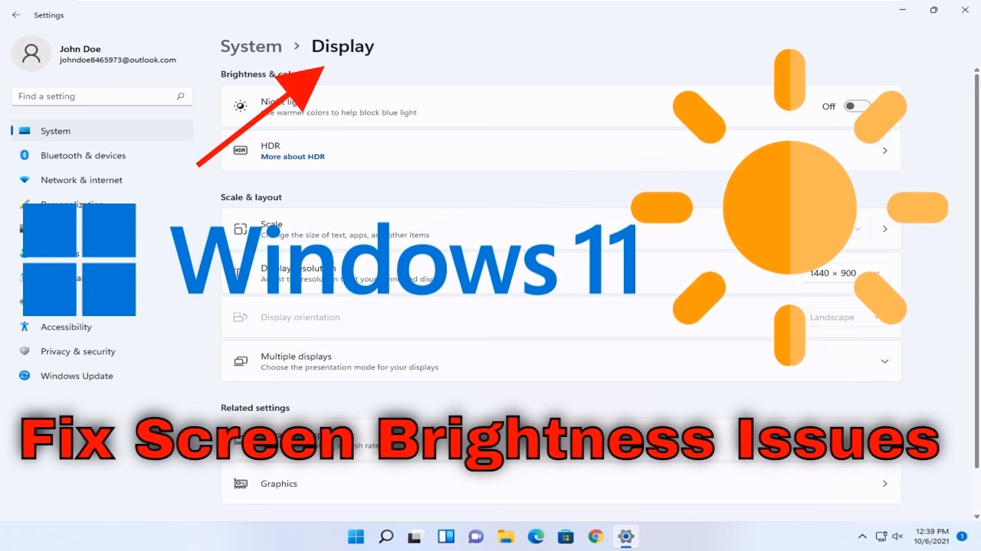Viewport: 981px width, 551px height.
Task: Open HDR settings via its chevron
Action: pyautogui.click(x=884, y=151)
